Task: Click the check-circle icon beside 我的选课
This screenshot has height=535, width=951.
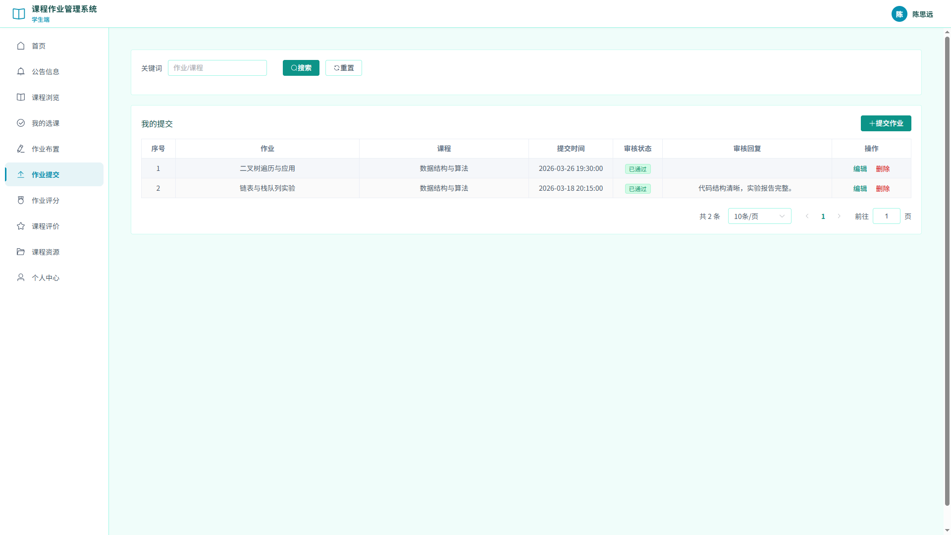Action: click(21, 123)
